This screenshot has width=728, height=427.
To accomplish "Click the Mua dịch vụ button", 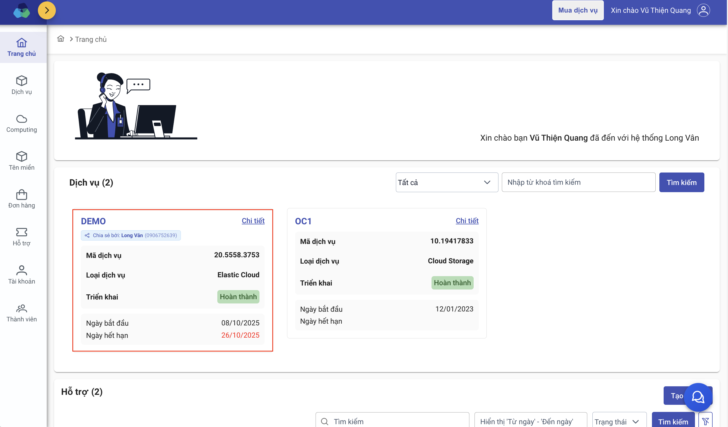I will (x=578, y=11).
